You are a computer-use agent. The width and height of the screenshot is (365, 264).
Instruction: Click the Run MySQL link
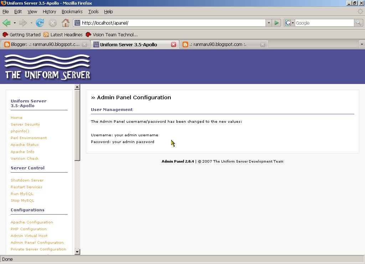coord(22,194)
